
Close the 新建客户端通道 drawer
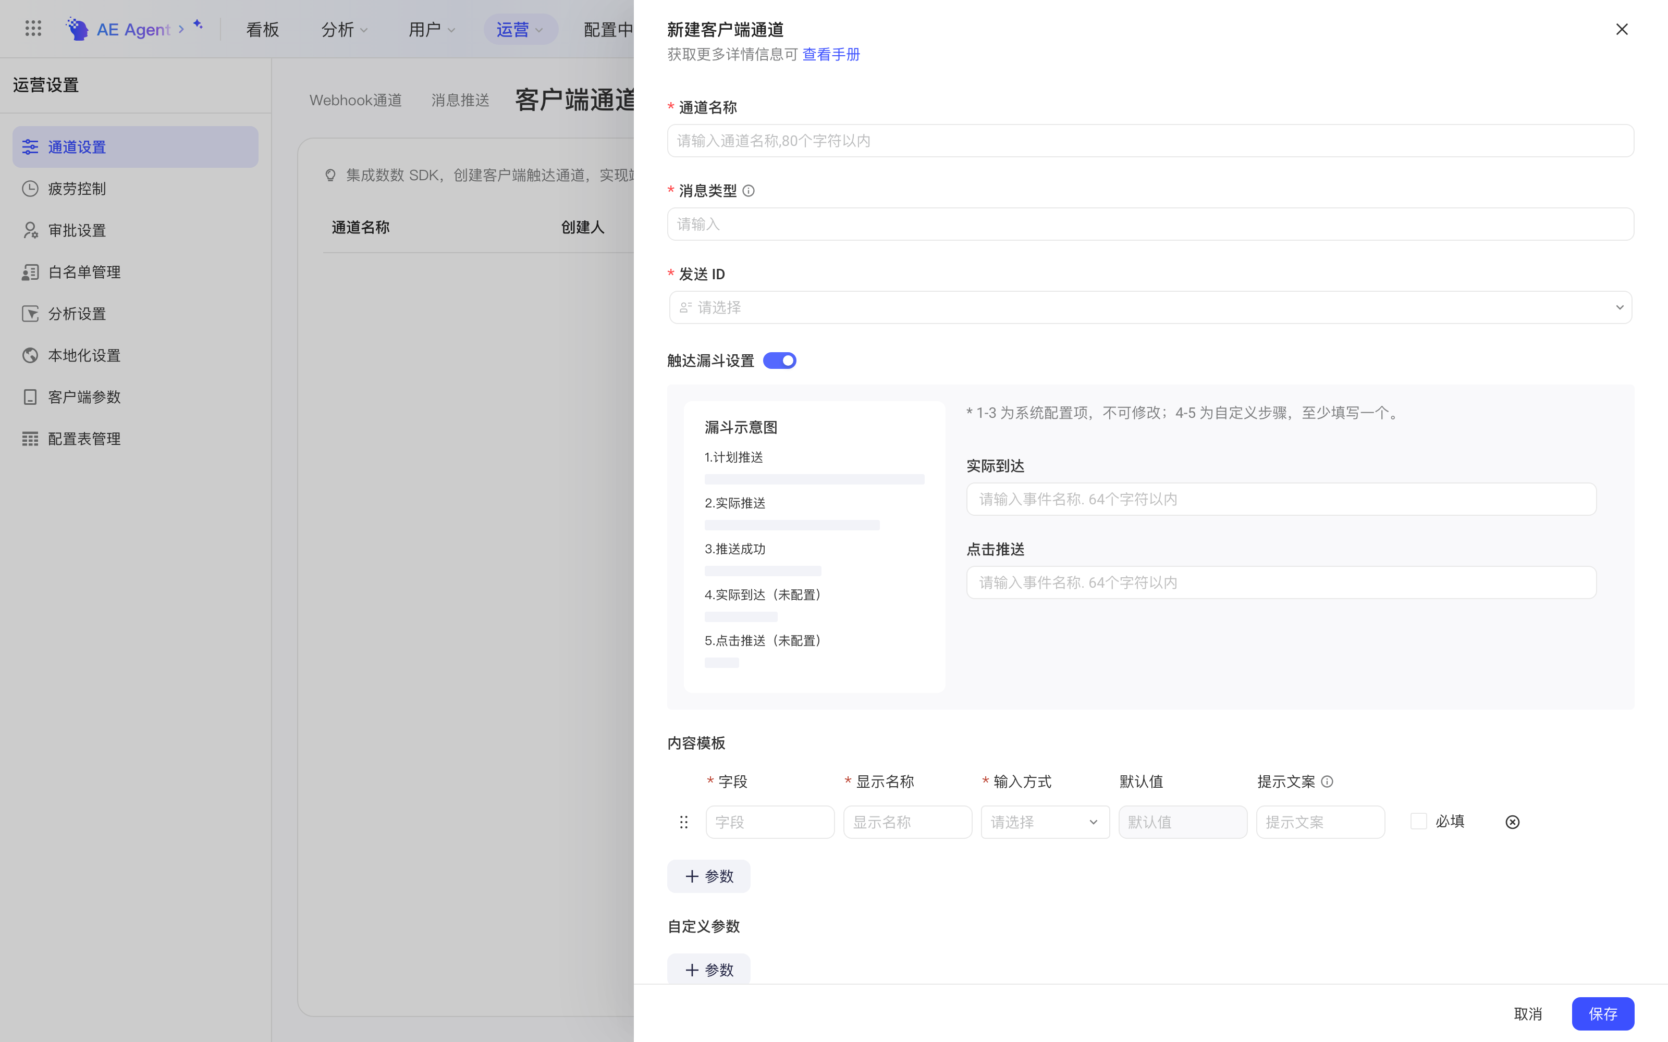point(1622,29)
